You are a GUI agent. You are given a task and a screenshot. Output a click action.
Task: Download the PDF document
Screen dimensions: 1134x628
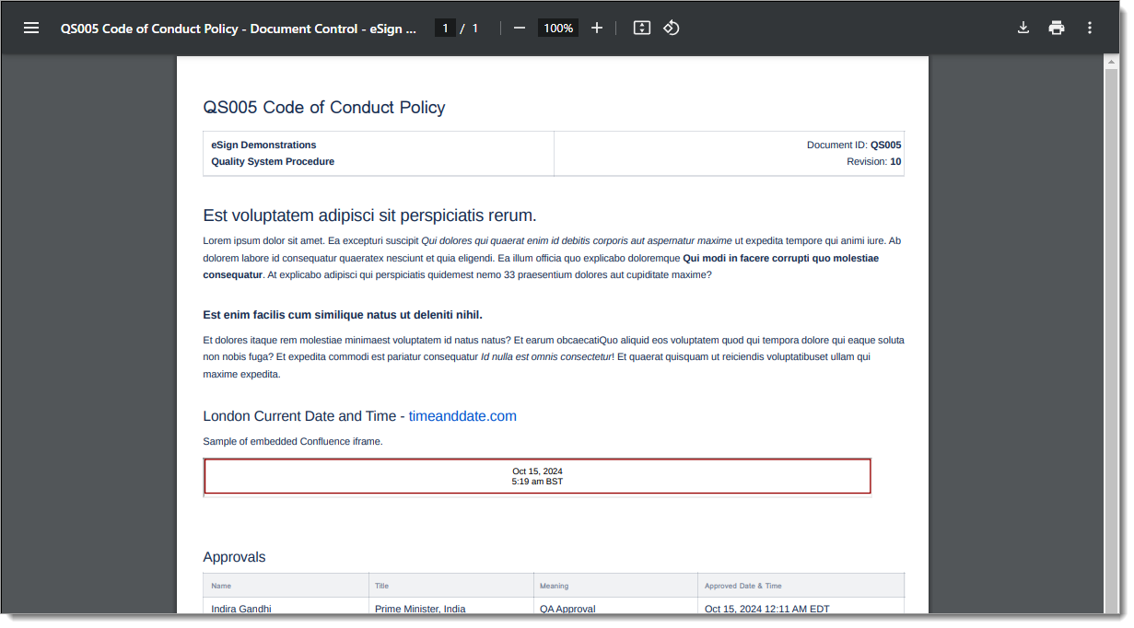pos(1023,28)
